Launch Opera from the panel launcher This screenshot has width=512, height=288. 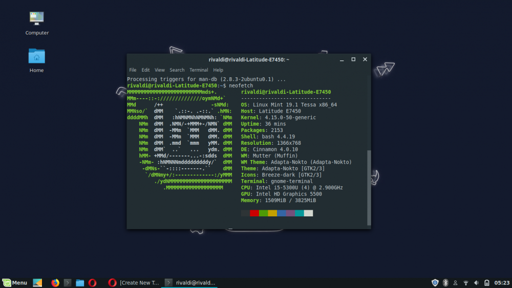point(93,282)
